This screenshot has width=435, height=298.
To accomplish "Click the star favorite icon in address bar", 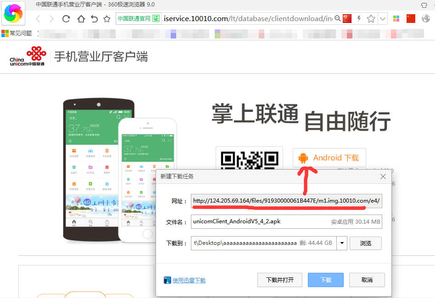I will [x=371, y=19].
